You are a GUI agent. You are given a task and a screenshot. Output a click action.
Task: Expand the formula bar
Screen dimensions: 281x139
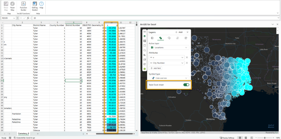point(278,18)
